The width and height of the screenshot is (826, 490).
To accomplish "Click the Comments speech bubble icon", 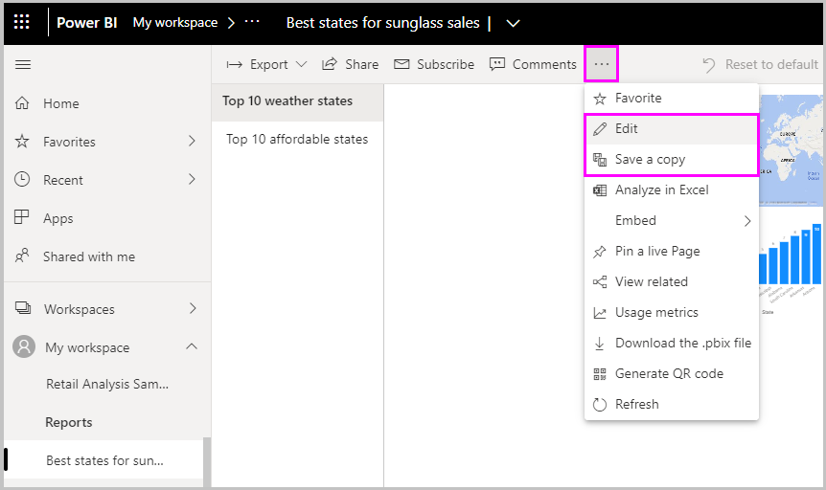I will pyautogui.click(x=496, y=64).
